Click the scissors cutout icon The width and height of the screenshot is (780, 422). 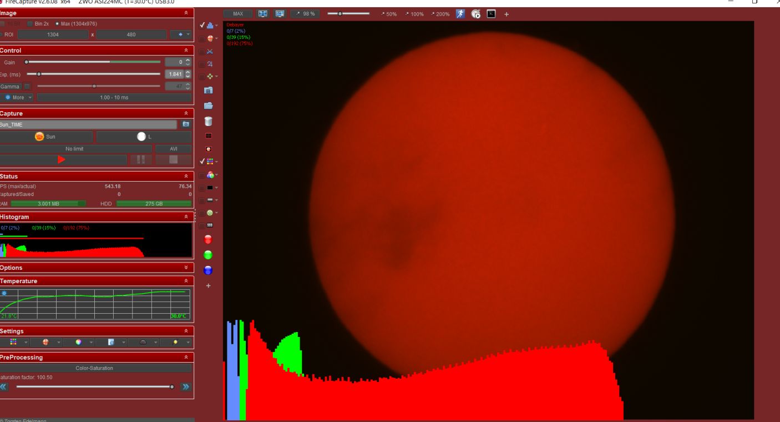pyautogui.click(x=210, y=52)
